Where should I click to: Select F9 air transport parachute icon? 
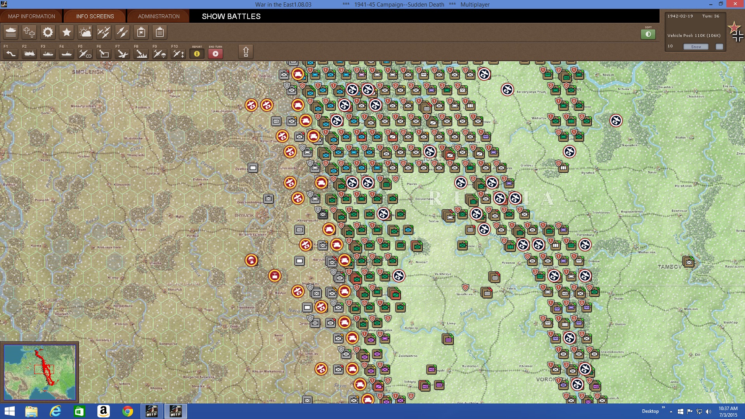coord(160,54)
